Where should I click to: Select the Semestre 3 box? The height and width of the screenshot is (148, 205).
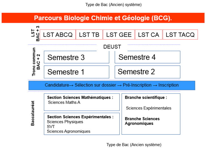76,57
